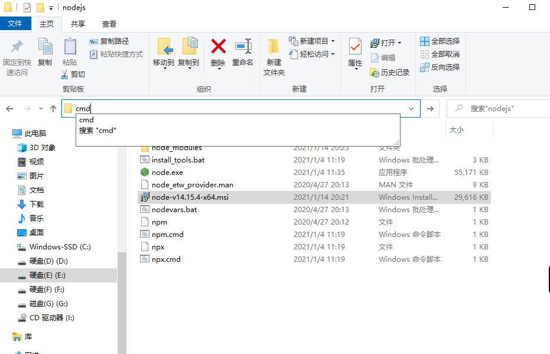Click the address bar containing cmd
Image resolution: width=550 pixels, height=354 pixels.
tap(240, 109)
